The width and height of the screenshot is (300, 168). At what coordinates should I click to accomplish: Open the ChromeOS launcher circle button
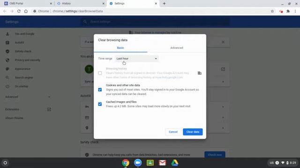[x=5, y=163]
